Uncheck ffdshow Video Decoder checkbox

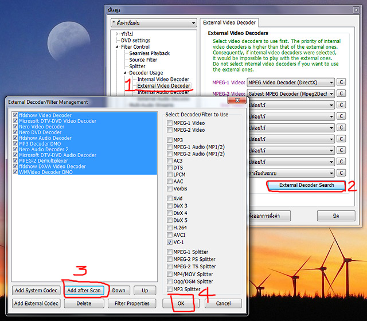[x=15, y=115]
